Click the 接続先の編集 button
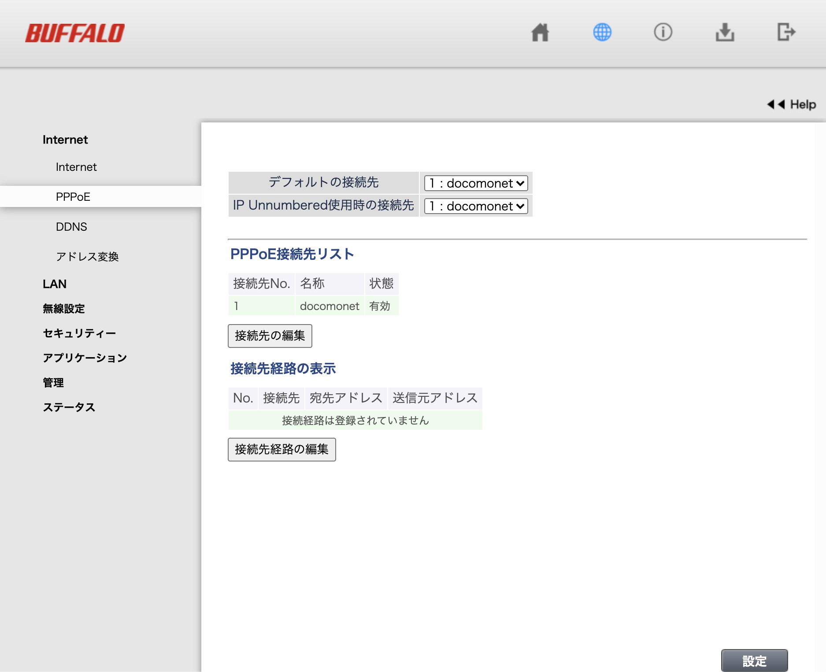The image size is (826, 672). pos(270,336)
